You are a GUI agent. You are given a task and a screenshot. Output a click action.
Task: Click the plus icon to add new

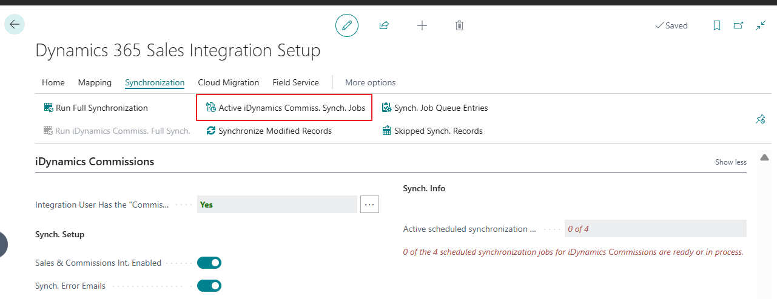(x=422, y=25)
